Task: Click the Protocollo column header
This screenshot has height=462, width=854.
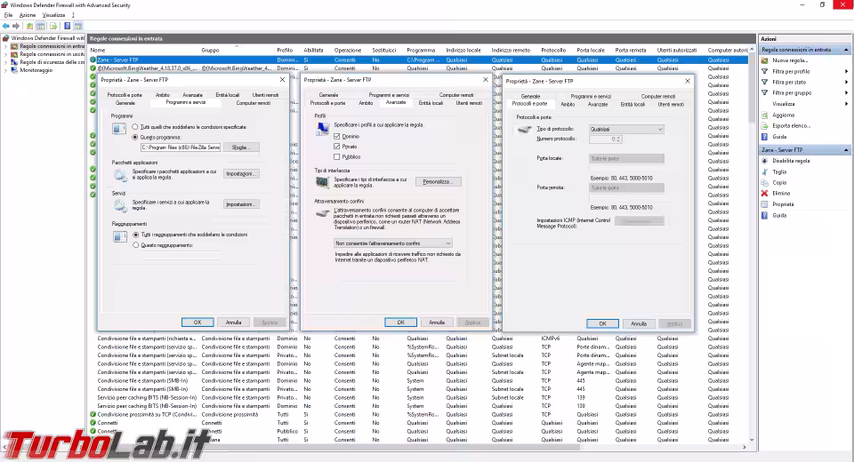Action: [553, 50]
